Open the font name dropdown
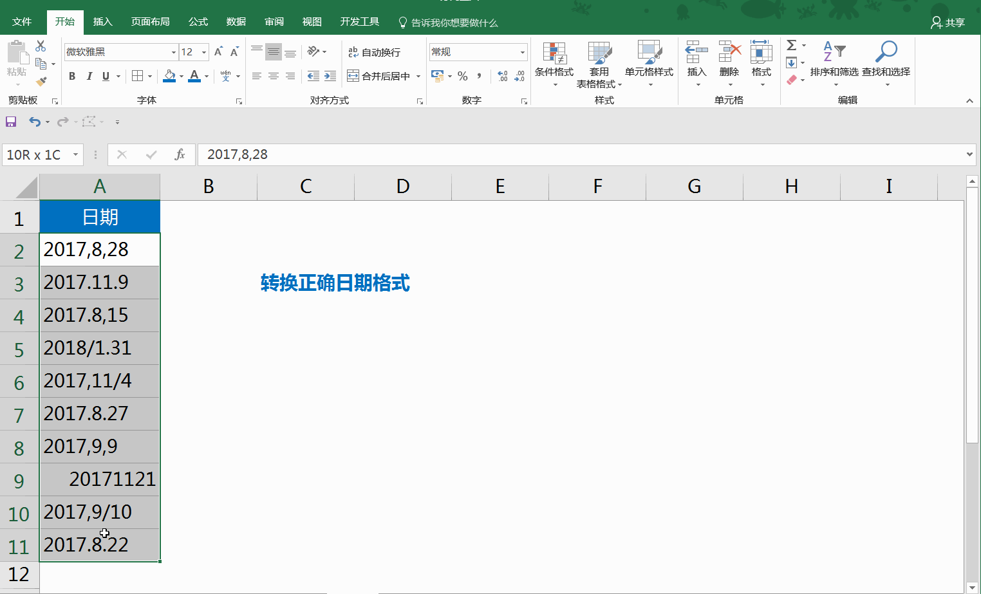This screenshot has height=594, width=981. point(173,51)
